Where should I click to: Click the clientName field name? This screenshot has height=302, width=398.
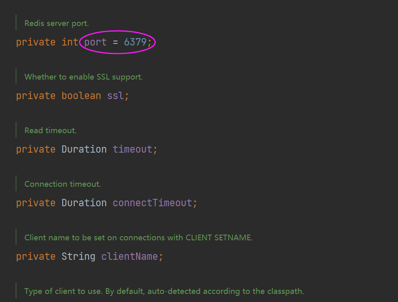pyautogui.click(x=130, y=256)
